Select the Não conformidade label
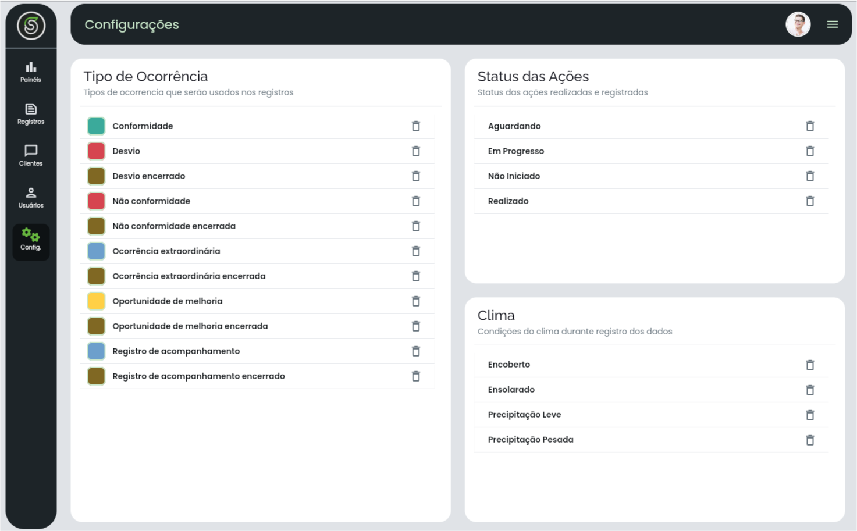This screenshot has width=857, height=531. point(151,201)
